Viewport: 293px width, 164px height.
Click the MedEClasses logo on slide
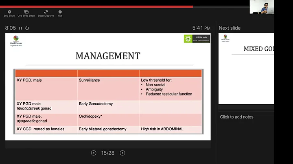pyautogui.click(x=16, y=41)
